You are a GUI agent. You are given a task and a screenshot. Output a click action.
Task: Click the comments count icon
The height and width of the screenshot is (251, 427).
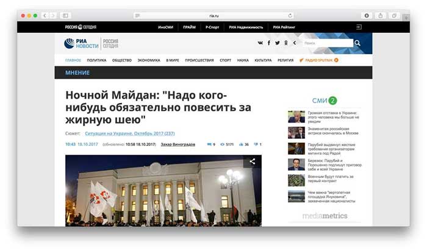210,144
